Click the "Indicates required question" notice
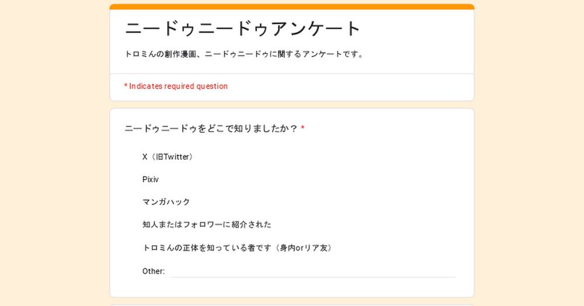 178,86
